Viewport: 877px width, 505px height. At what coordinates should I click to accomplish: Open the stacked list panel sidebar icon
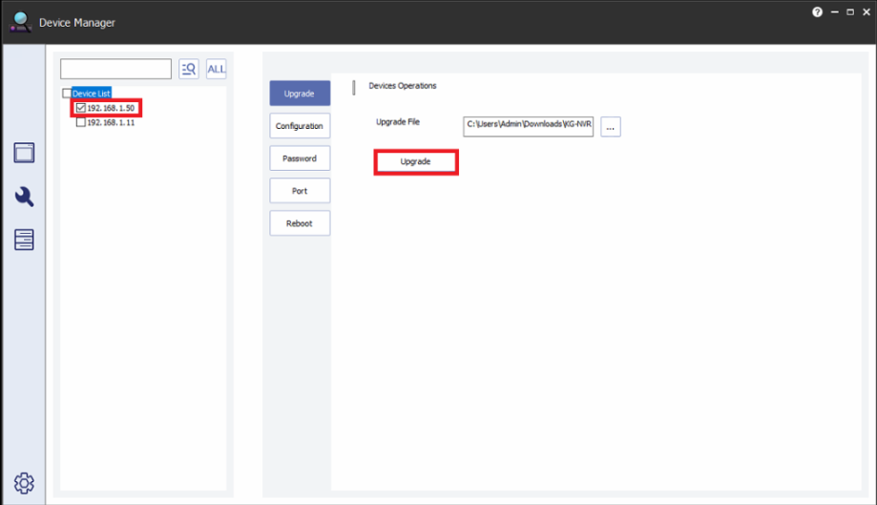tap(25, 240)
